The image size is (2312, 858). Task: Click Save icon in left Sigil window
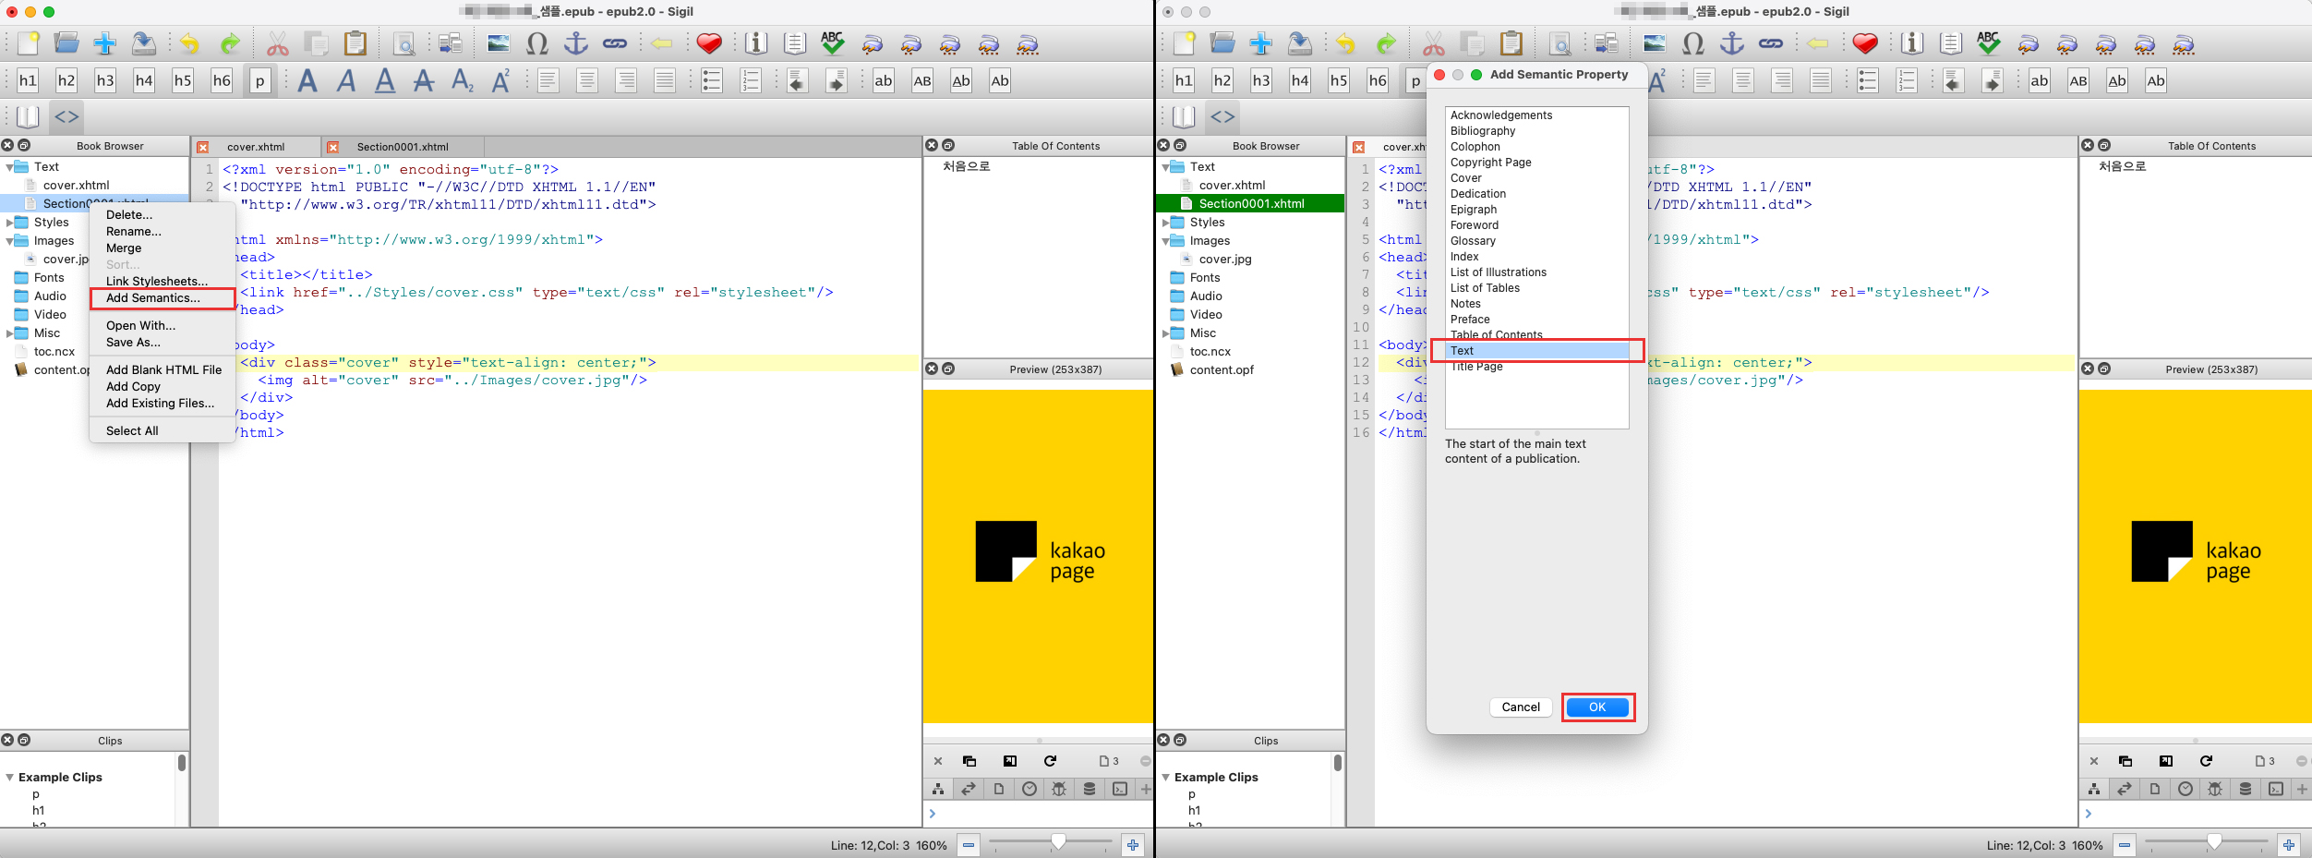tap(143, 43)
